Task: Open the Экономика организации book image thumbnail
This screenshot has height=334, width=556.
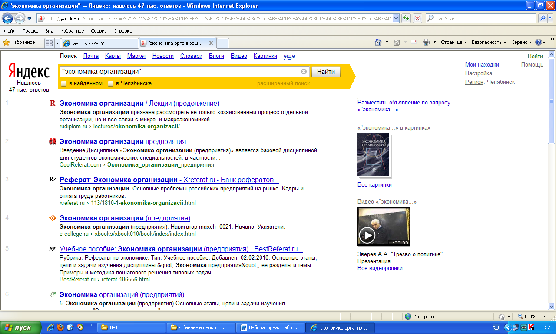Action: (374, 155)
